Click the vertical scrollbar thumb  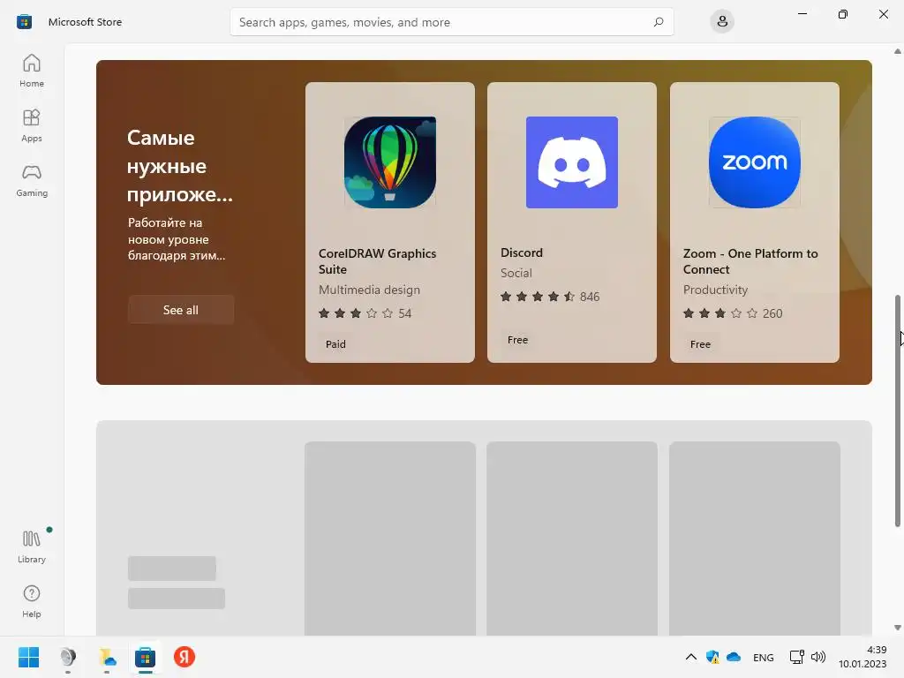click(897, 411)
